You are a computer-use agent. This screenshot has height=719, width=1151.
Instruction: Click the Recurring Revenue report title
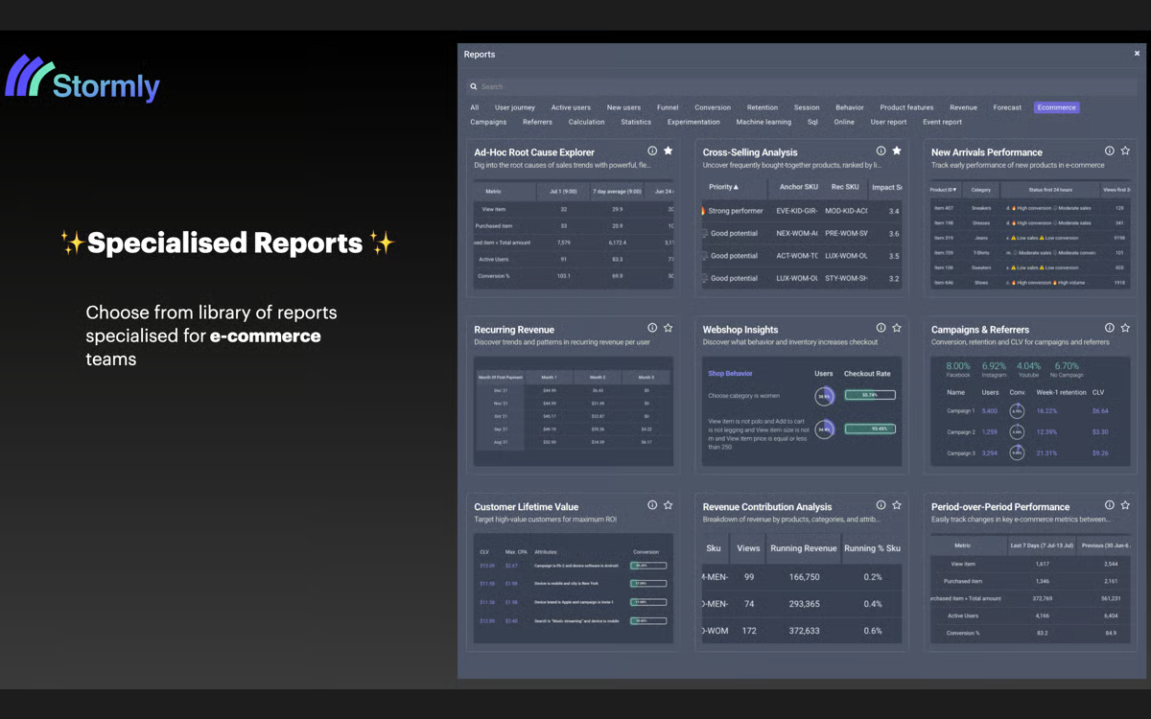[x=514, y=329]
